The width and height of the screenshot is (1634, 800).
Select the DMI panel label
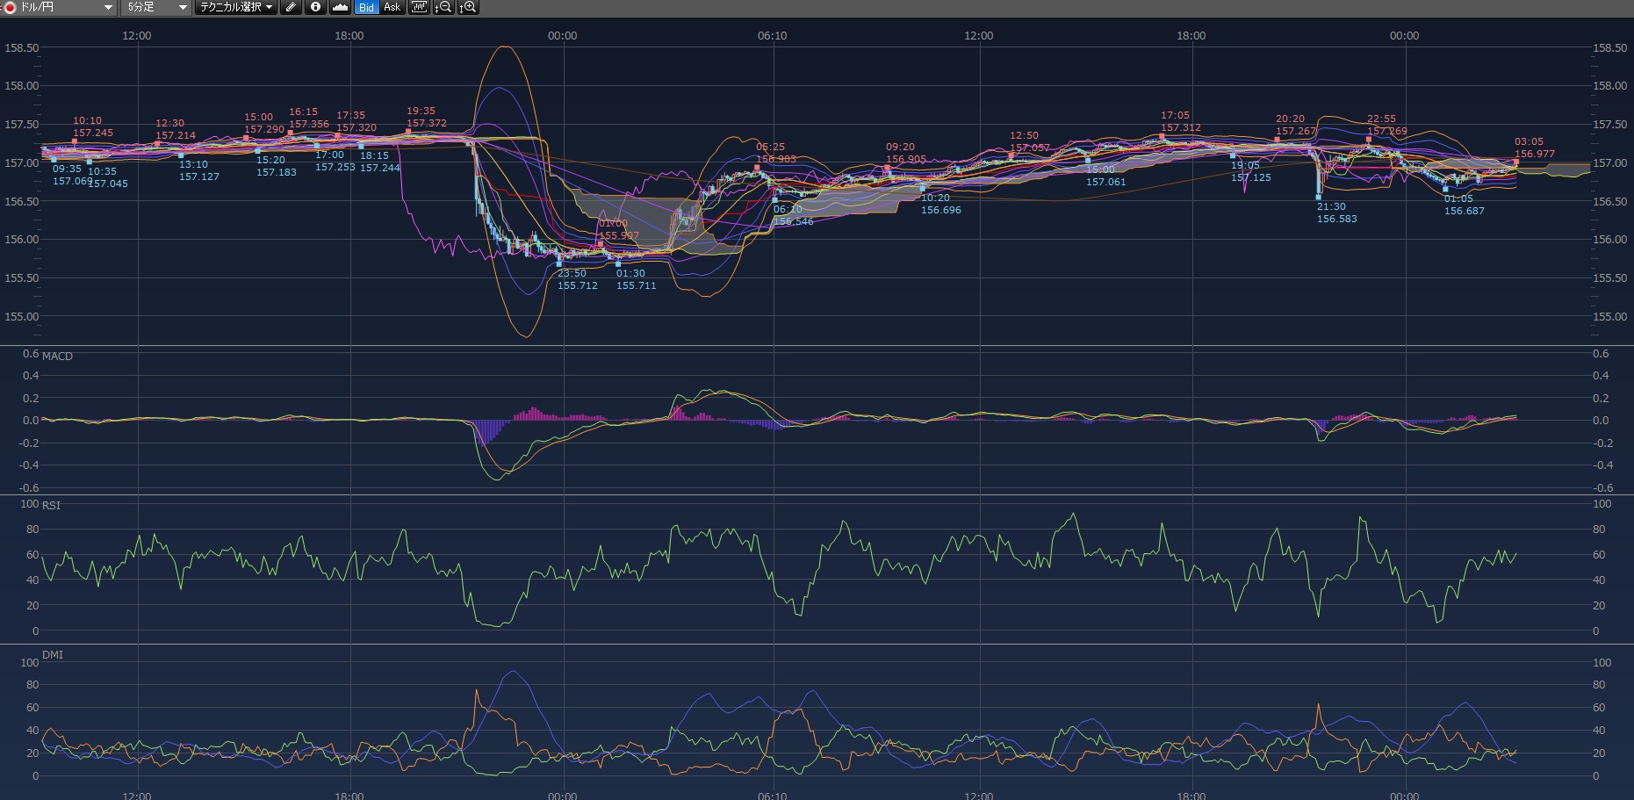point(53,655)
